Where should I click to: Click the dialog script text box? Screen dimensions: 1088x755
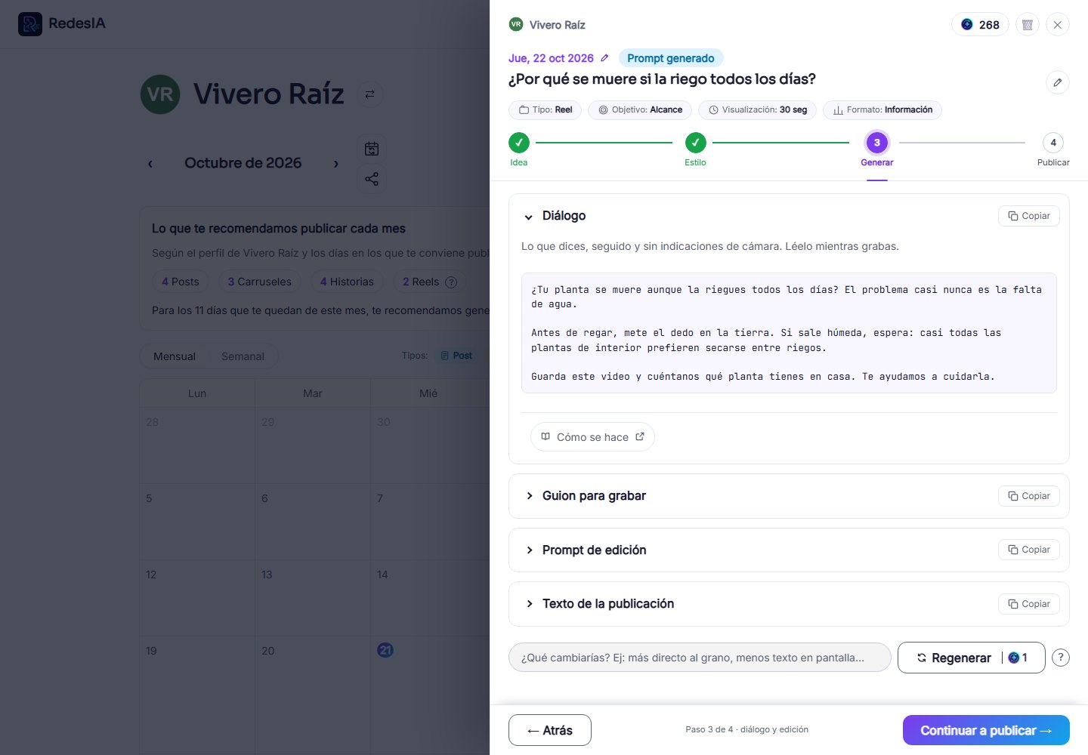[789, 333]
